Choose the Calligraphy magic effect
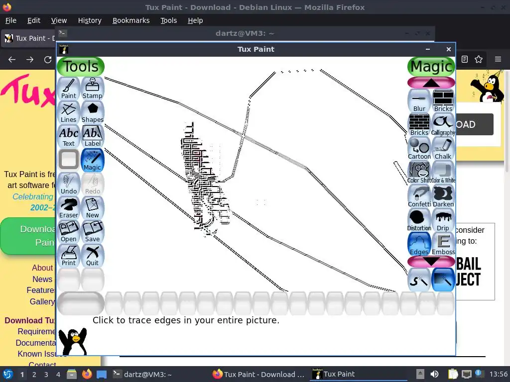Image resolution: width=510 pixels, height=382 pixels. 443,125
